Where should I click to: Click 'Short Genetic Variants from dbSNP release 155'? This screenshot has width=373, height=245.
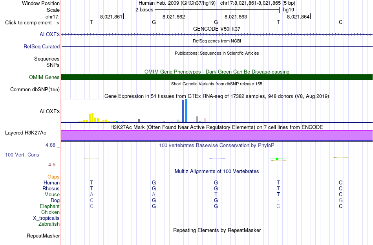217,84
